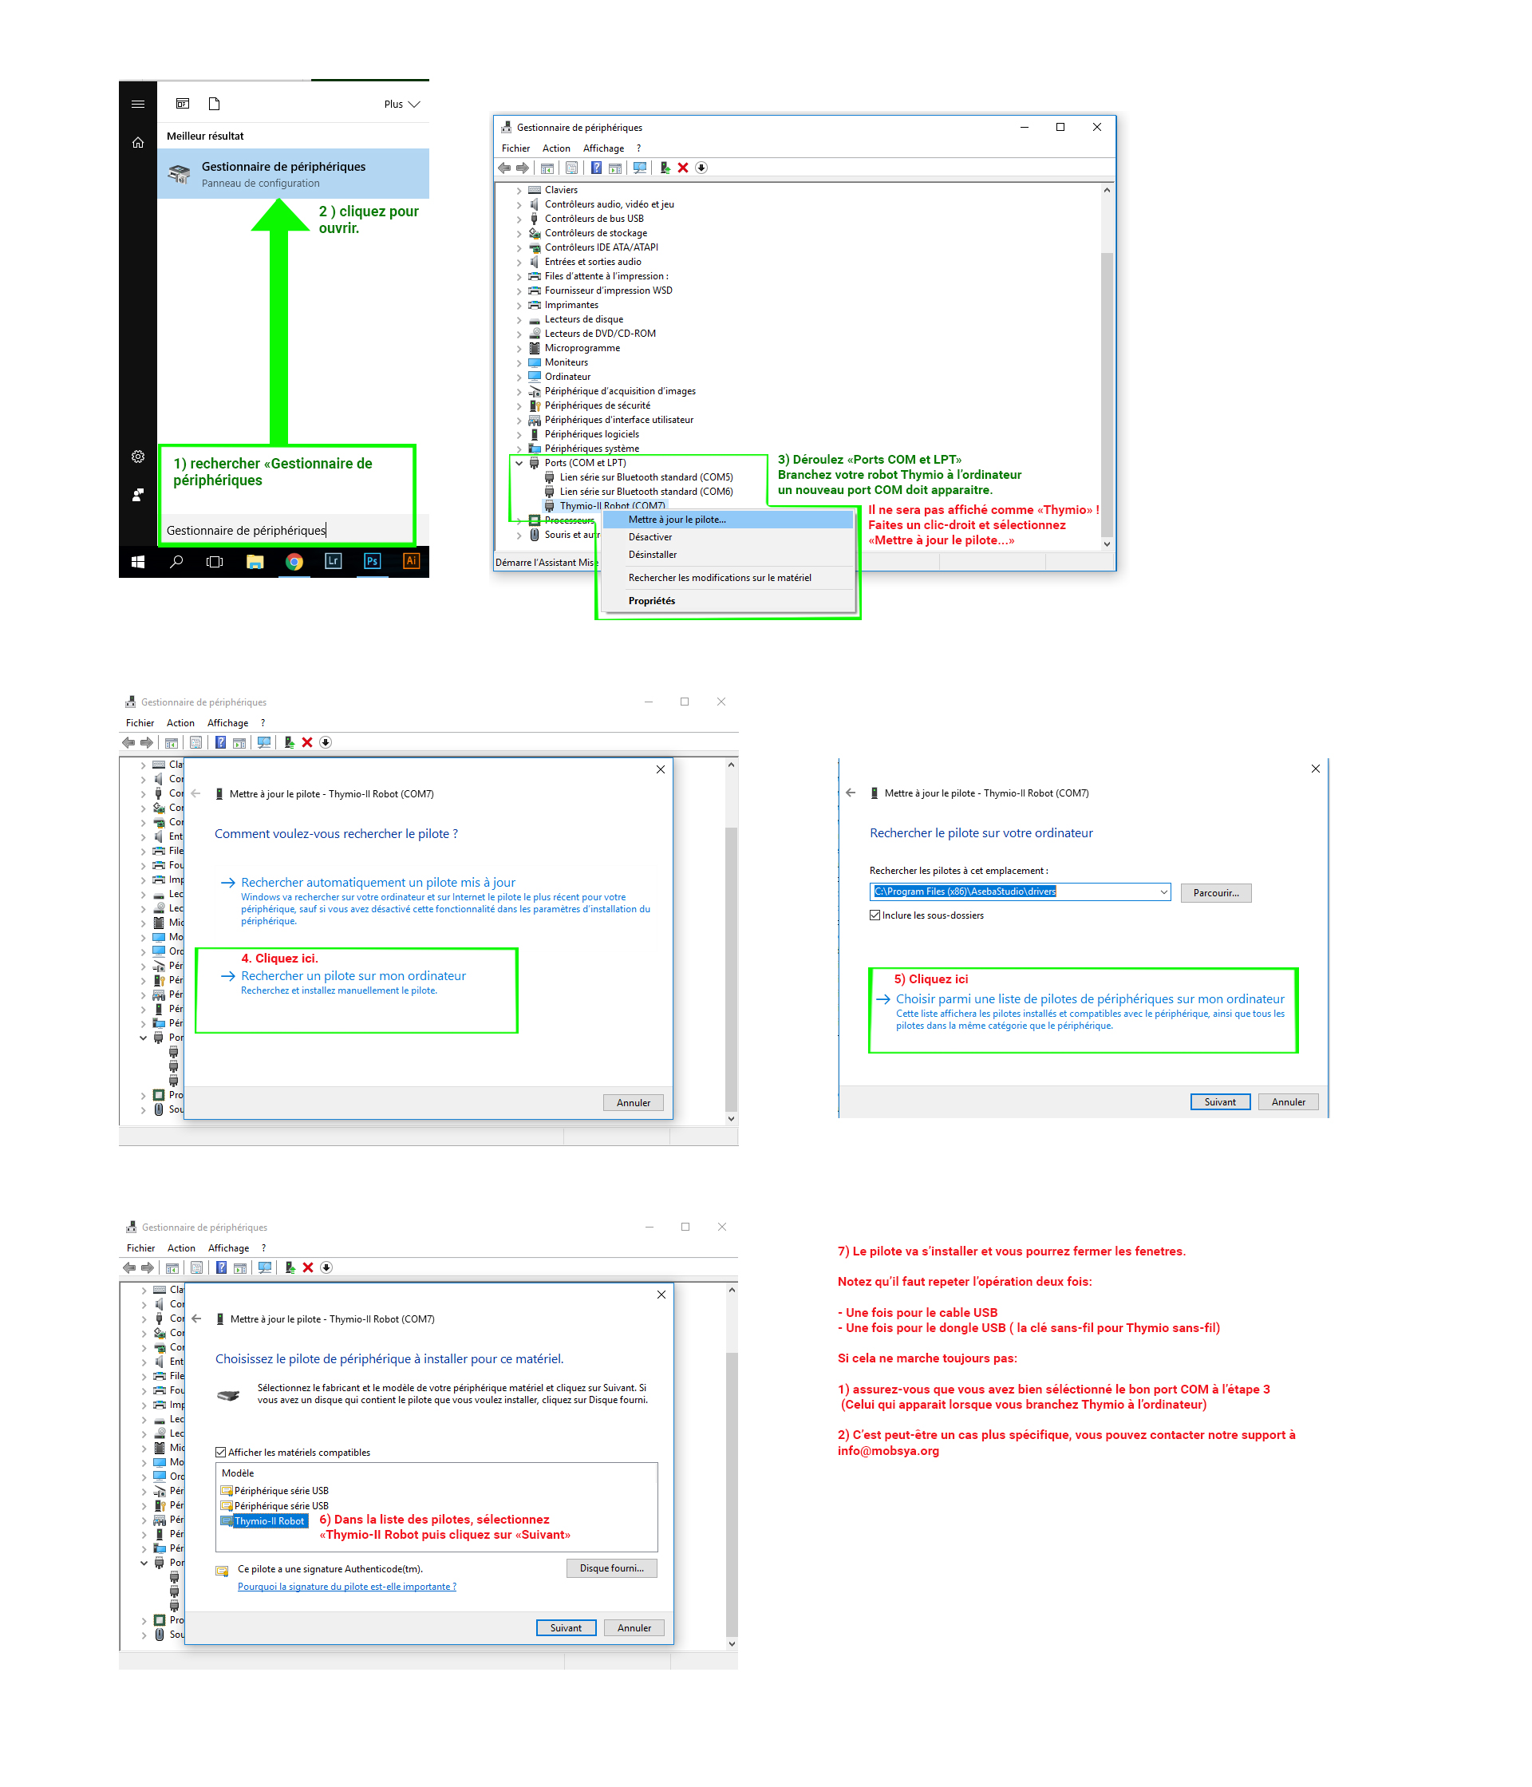Open the 'Affichage' menu in top Device Manager
Viewport: 1532px width, 1787px height.
point(602,148)
